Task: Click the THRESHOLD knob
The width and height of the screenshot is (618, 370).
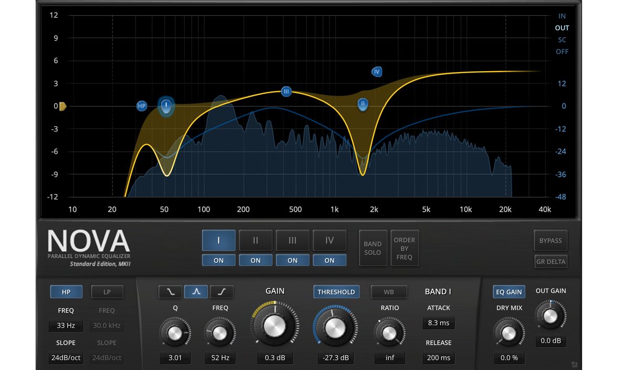Action: point(335,327)
